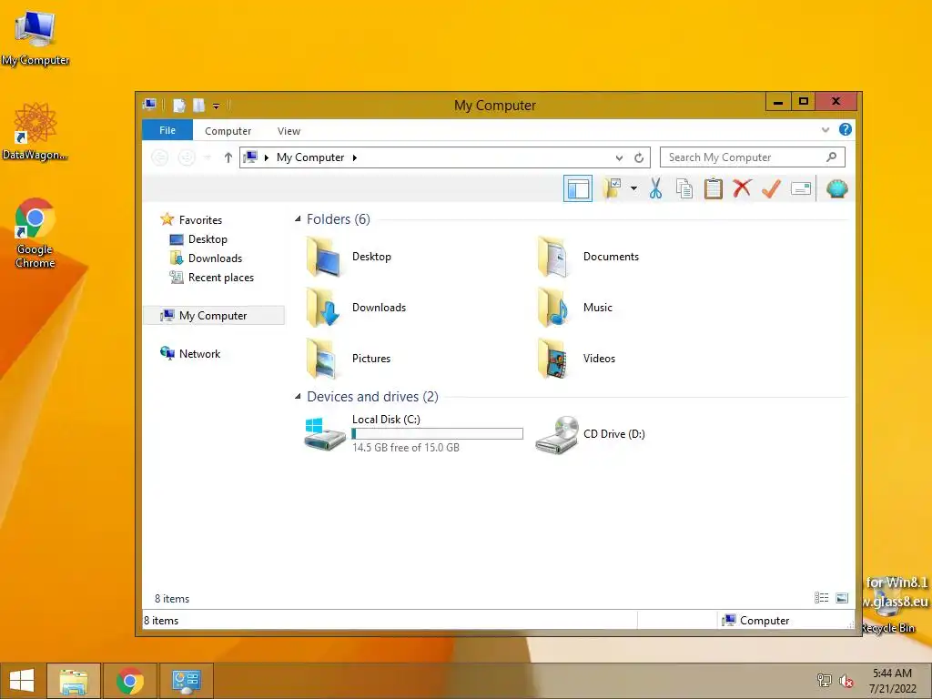The height and width of the screenshot is (699, 932).
Task: Open the title bar My Computer system icon
Action: pyautogui.click(x=150, y=106)
